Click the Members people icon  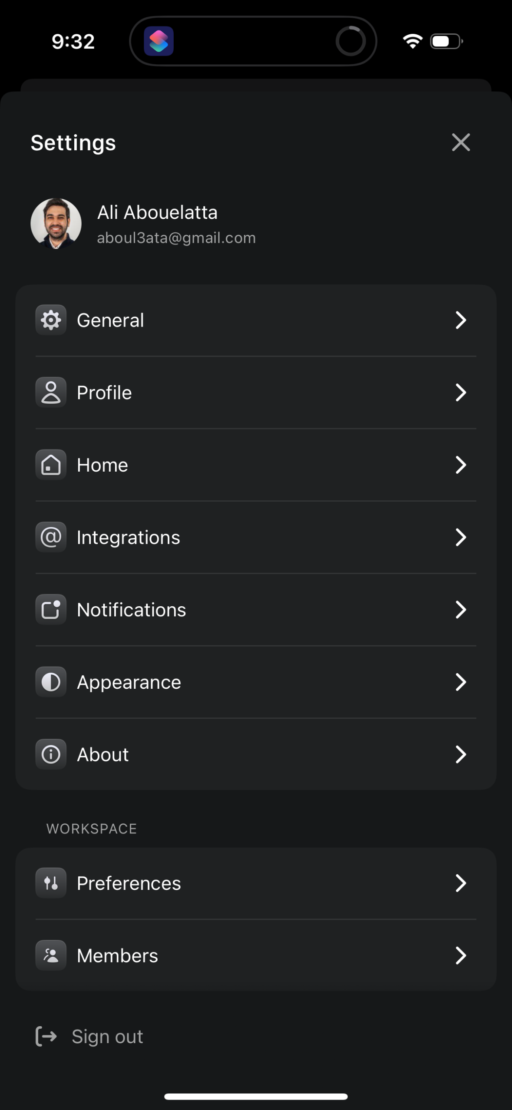point(51,955)
